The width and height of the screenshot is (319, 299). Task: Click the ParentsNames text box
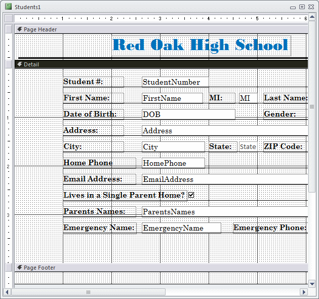(x=225, y=212)
